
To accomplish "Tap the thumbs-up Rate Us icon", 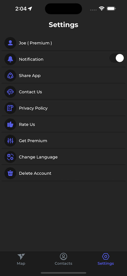I will [10, 125].
